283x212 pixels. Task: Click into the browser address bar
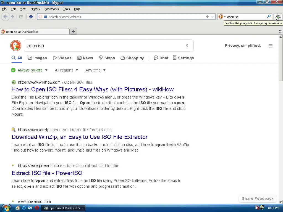(x=126, y=17)
